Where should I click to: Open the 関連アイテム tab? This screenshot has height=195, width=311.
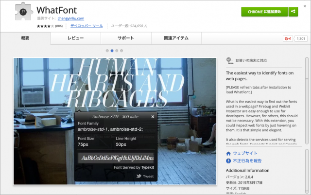pos(176,38)
